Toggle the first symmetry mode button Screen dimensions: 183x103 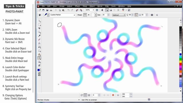pyautogui.click(x=81, y=95)
